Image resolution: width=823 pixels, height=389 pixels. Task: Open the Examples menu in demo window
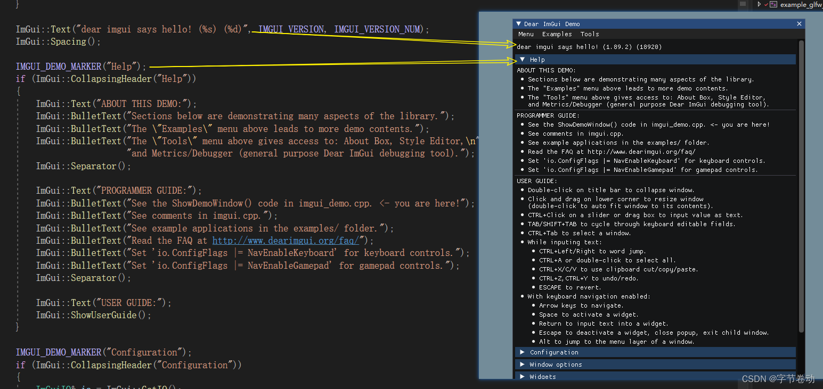click(557, 34)
